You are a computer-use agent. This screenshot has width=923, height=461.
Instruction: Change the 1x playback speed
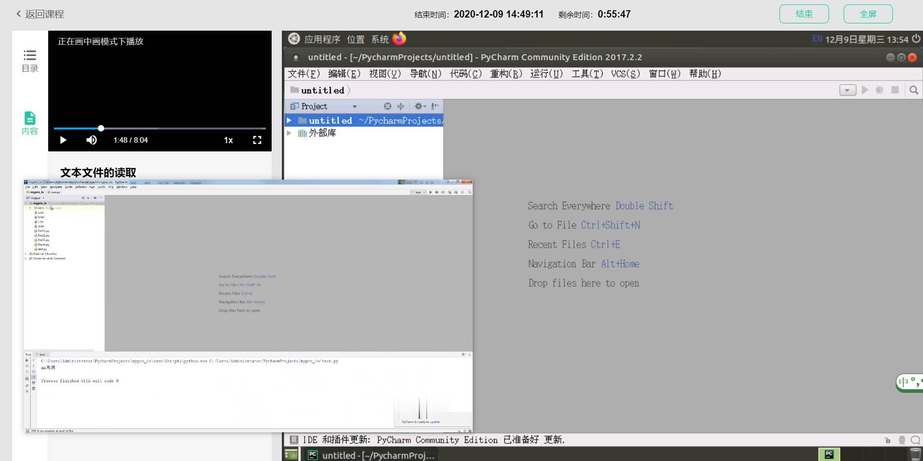(228, 140)
